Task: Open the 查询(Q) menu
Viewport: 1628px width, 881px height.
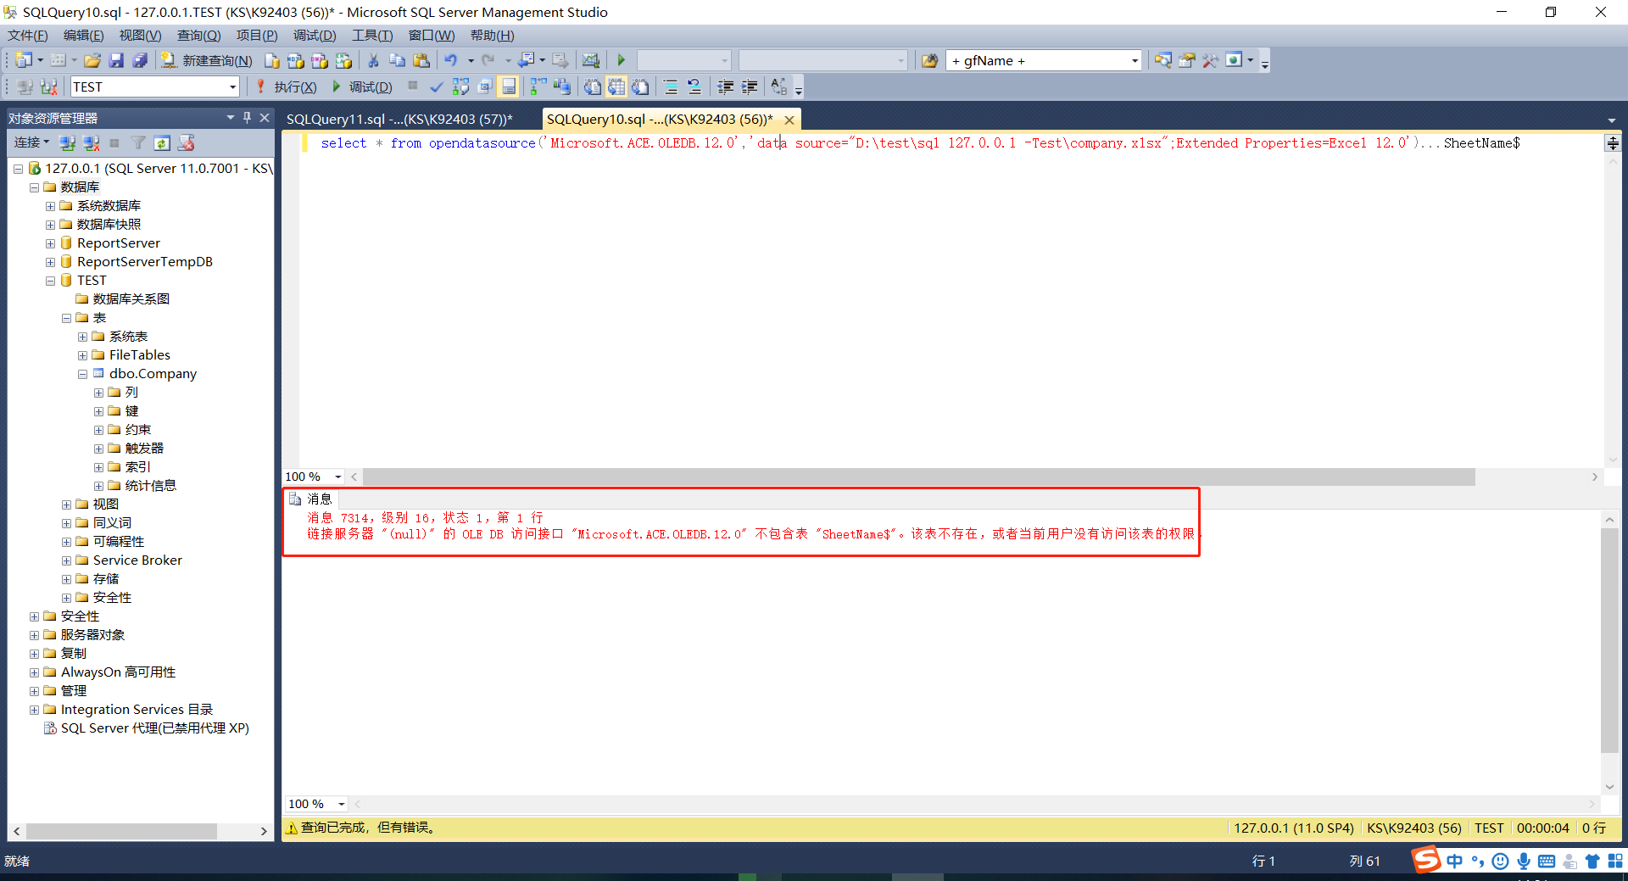Action: coord(198,35)
